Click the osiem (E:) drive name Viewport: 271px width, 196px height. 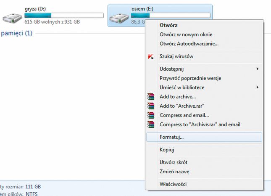(x=142, y=9)
